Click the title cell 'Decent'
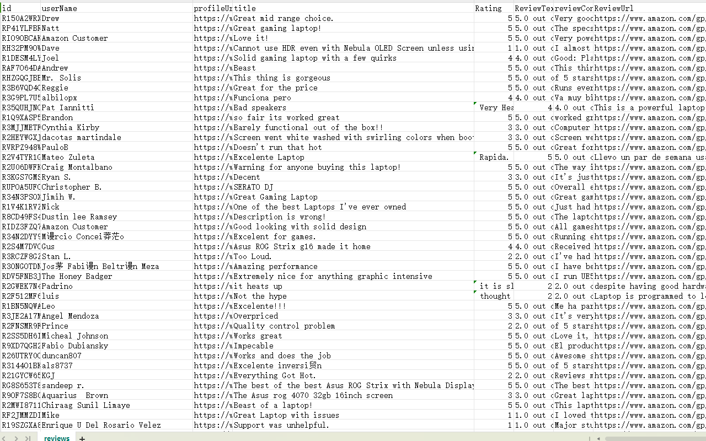The height and width of the screenshot is (441, 706). pos(354,177)
